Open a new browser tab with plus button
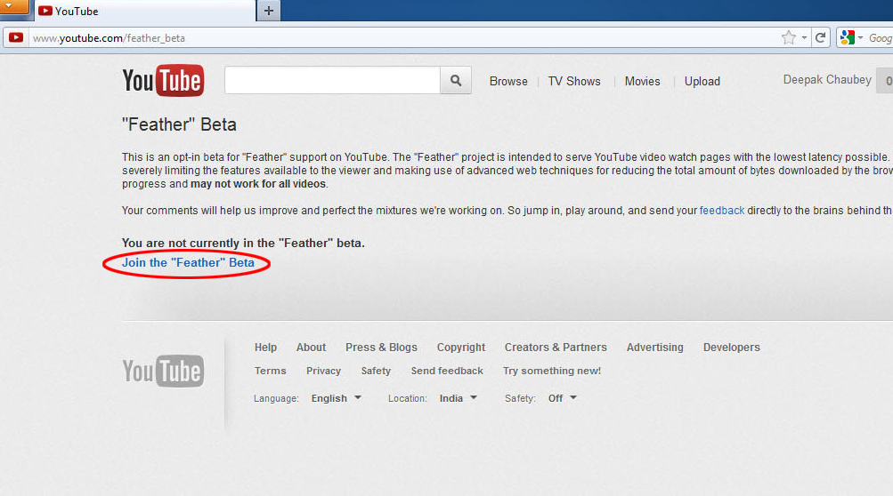The height and width of the screenshot is (496, 893). pos(269,11)
